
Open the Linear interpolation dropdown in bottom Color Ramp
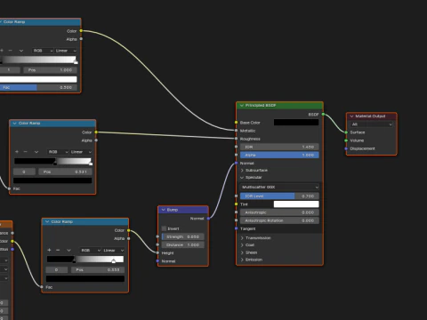(x=113, y=250)
